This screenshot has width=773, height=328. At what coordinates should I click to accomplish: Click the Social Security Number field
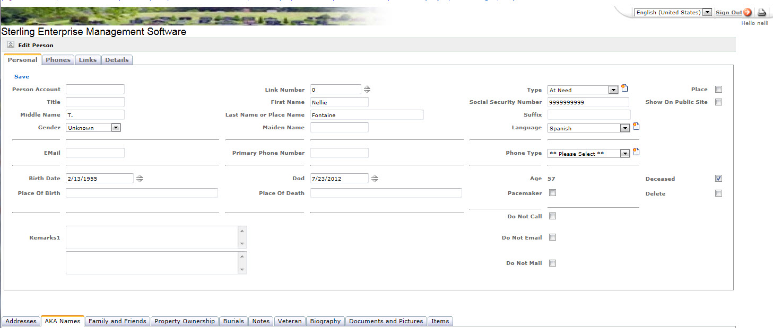(588, 102)
